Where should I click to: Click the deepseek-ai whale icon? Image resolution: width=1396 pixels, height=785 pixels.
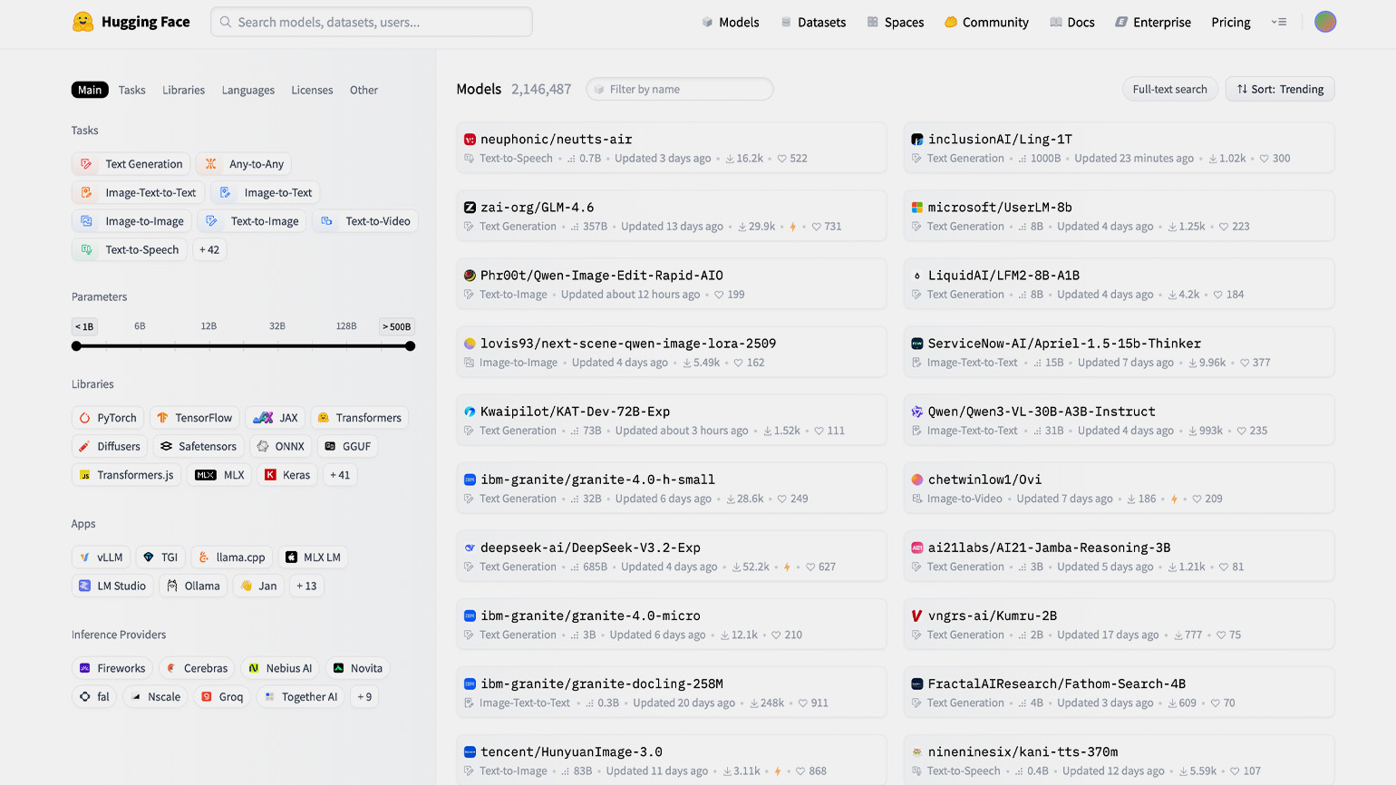coord(470,548)
